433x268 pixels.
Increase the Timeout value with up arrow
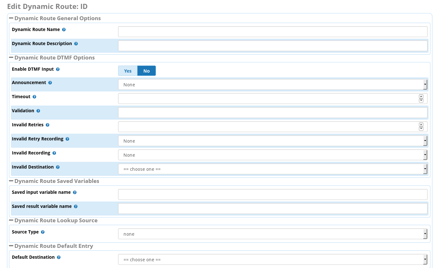tap(421, 97)
